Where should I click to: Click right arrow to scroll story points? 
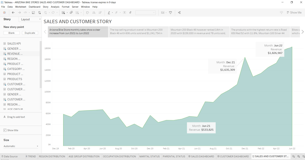coord(303,32)
